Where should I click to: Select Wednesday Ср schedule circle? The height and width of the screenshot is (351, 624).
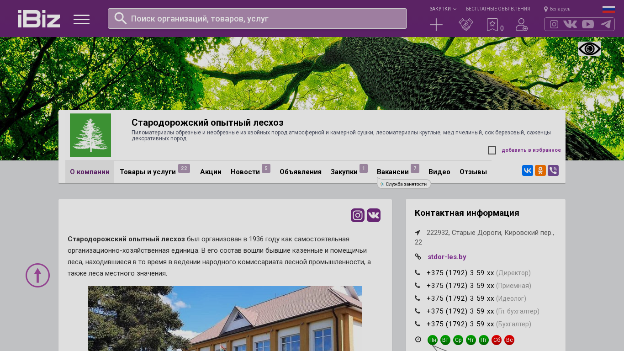pyautogui.click(x=458, y=340)
